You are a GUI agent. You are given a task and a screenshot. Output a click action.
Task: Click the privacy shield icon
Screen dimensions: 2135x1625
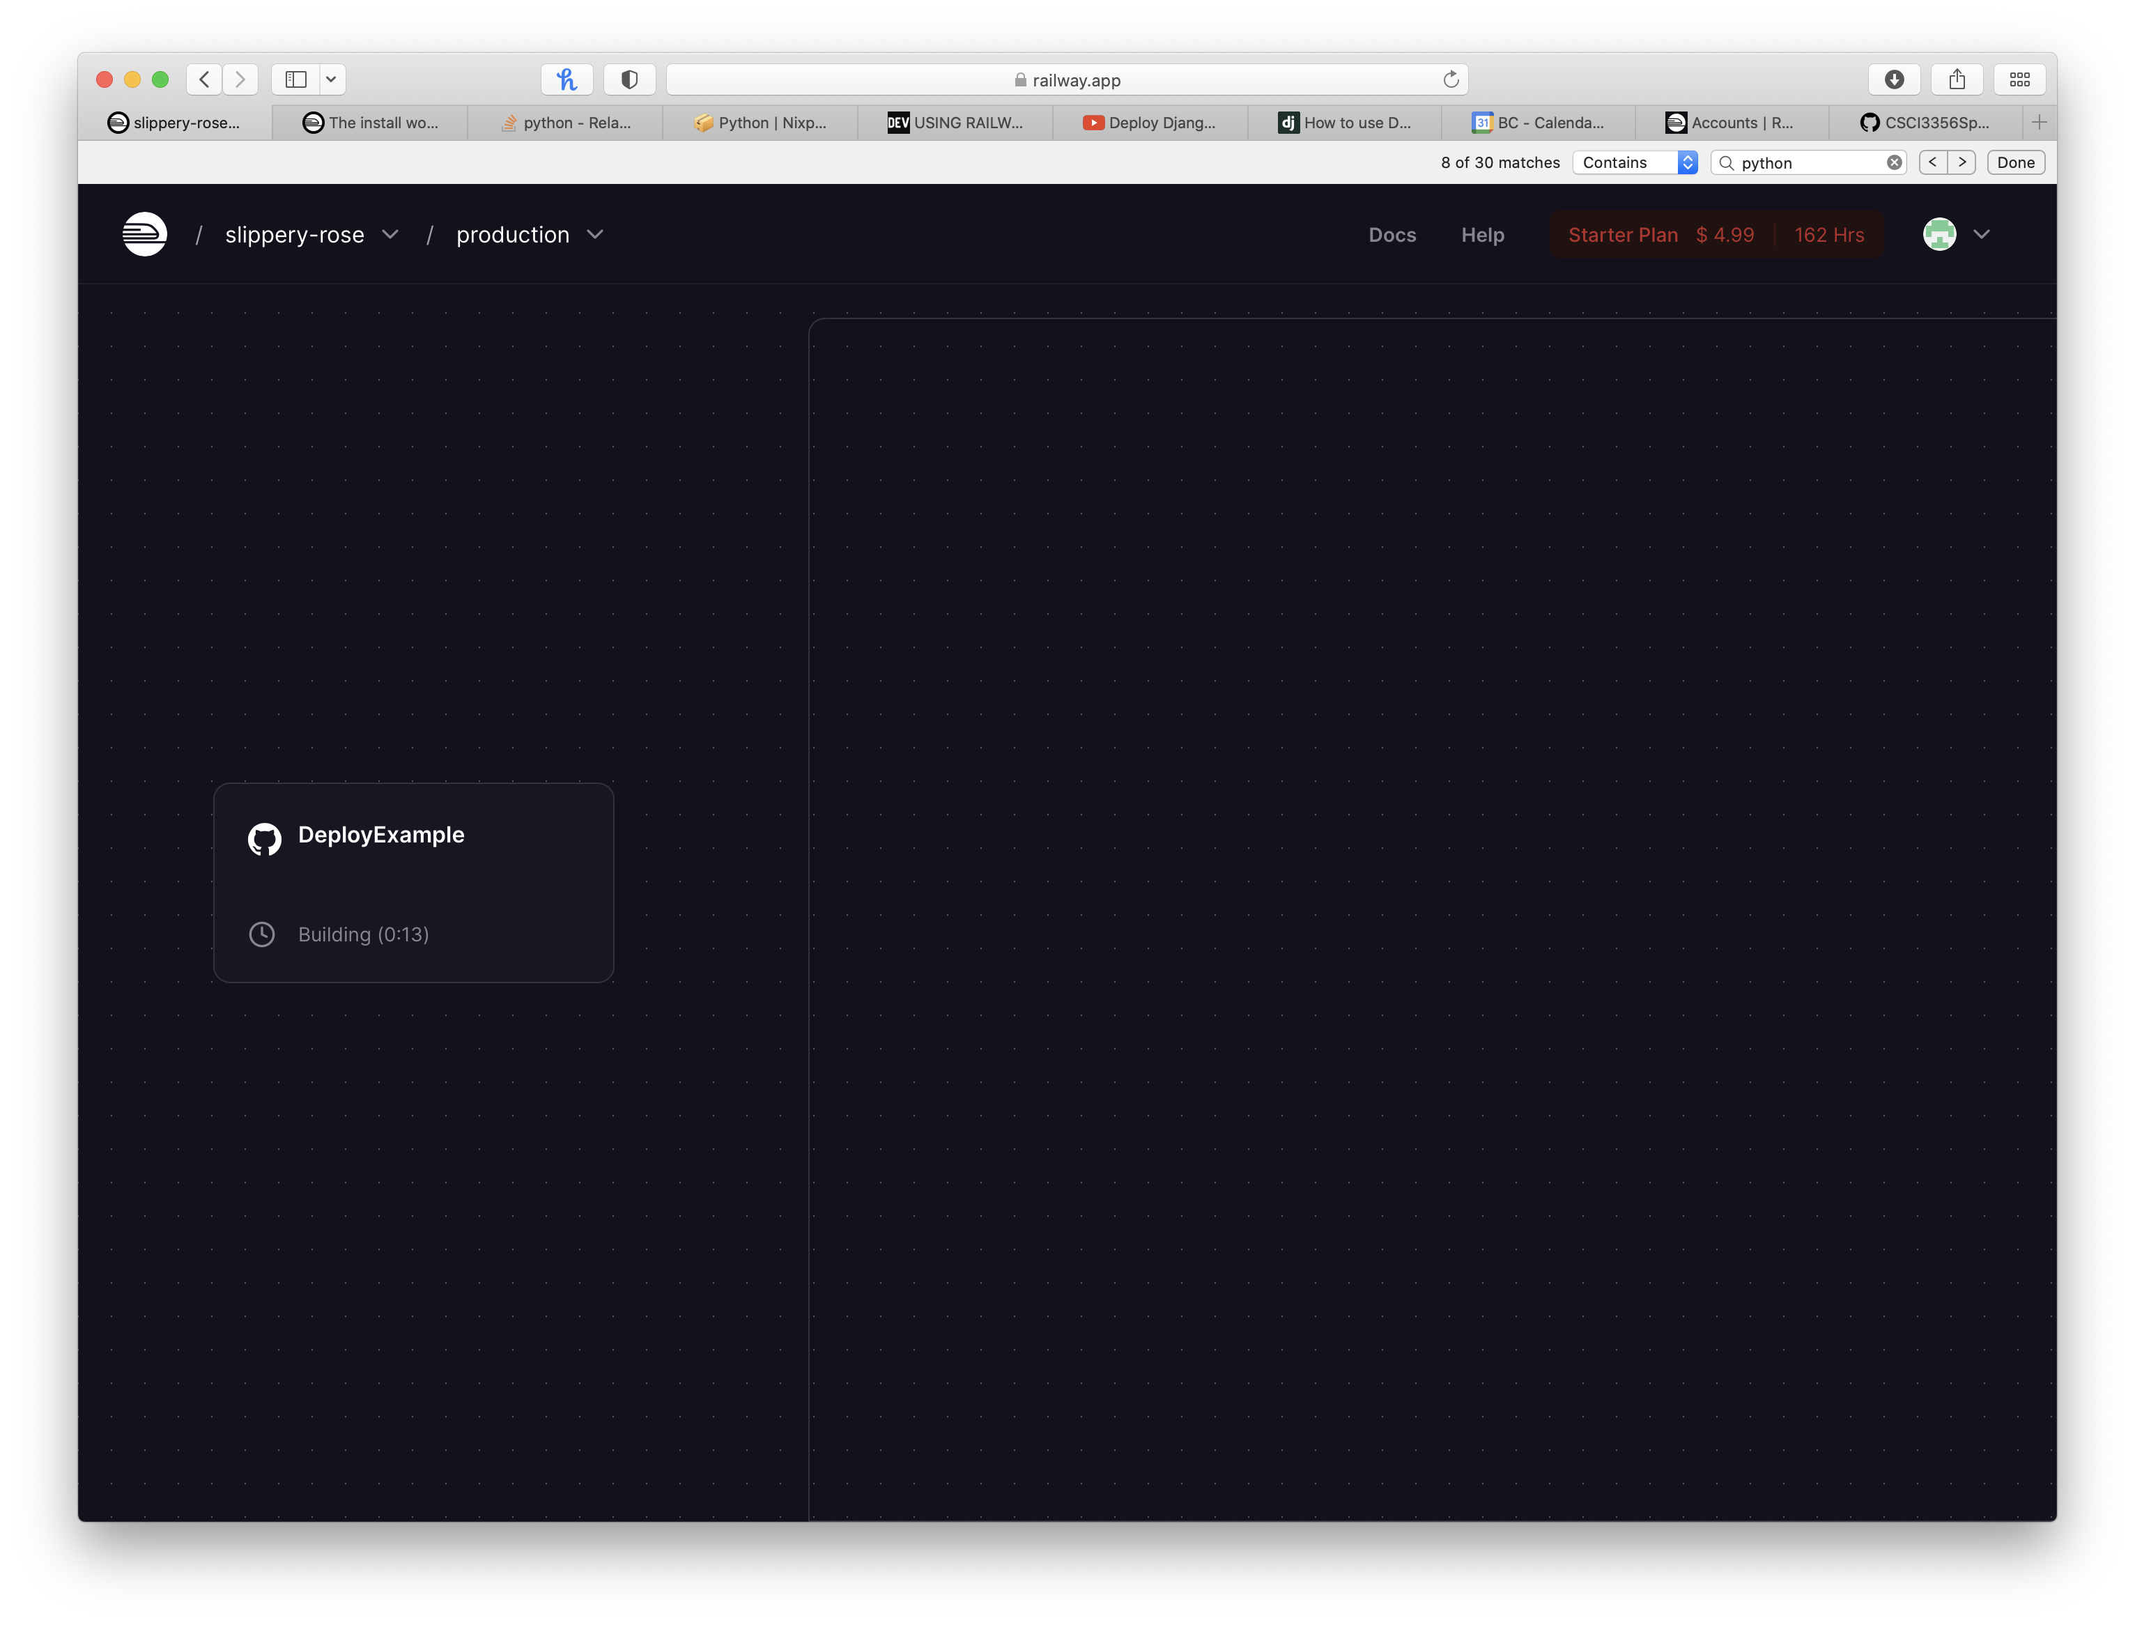pos(630,79)
